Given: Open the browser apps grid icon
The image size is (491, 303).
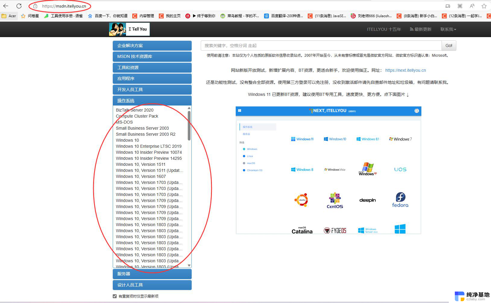Looking at the screenshot, I should point(460,6).
